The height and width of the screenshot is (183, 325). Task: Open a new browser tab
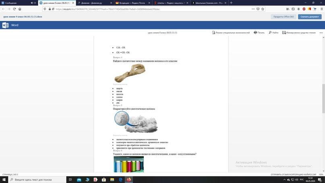pos(231,3)
